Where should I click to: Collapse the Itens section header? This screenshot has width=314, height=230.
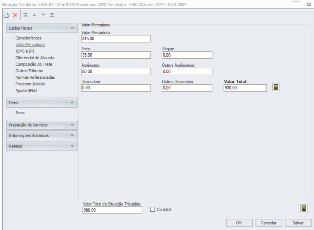click(42, 102)
